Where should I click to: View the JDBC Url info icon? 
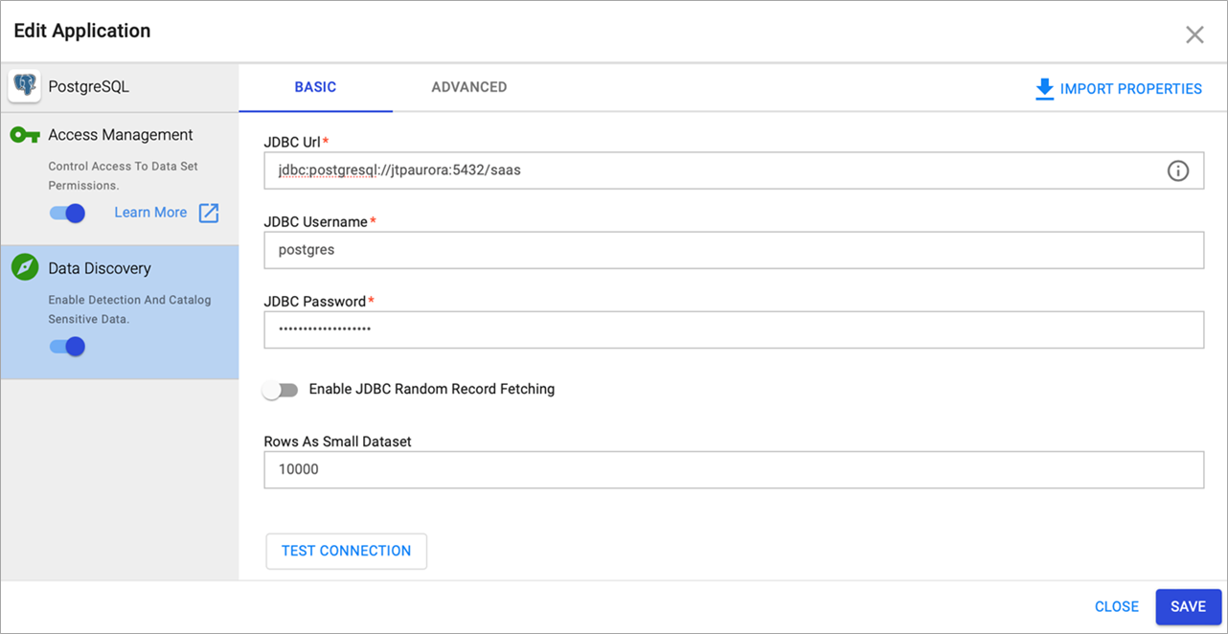pos(1178,170)
